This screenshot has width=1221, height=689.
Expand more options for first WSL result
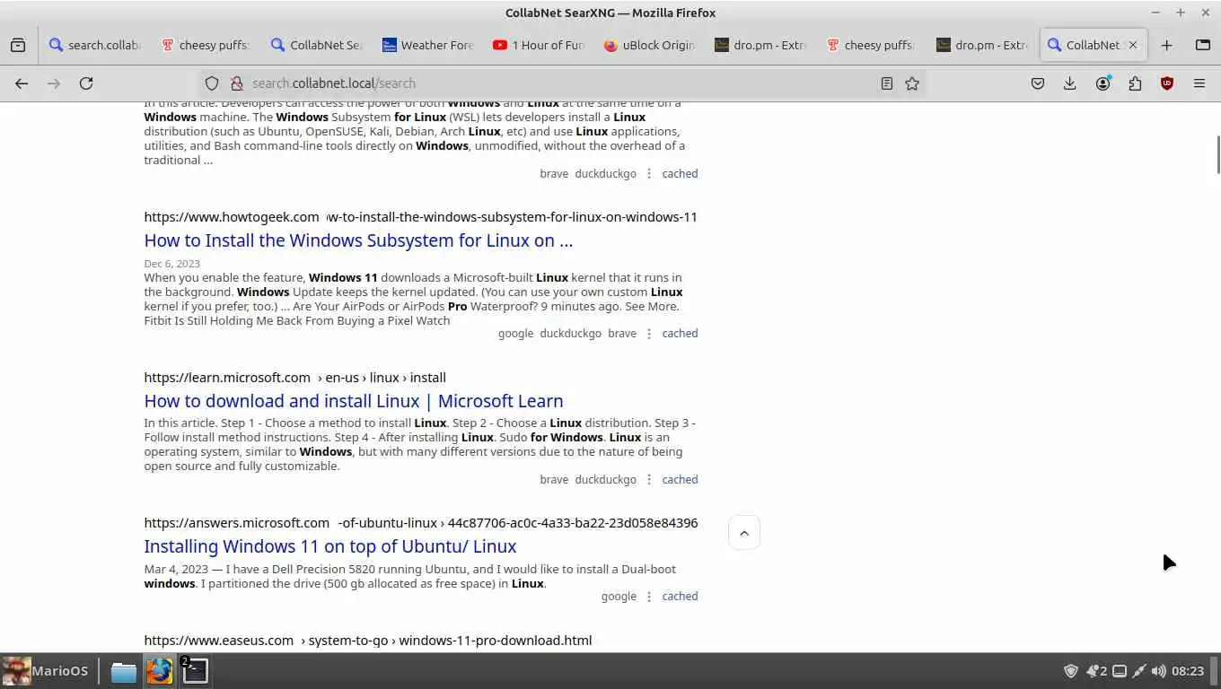(x=649, y=173)
